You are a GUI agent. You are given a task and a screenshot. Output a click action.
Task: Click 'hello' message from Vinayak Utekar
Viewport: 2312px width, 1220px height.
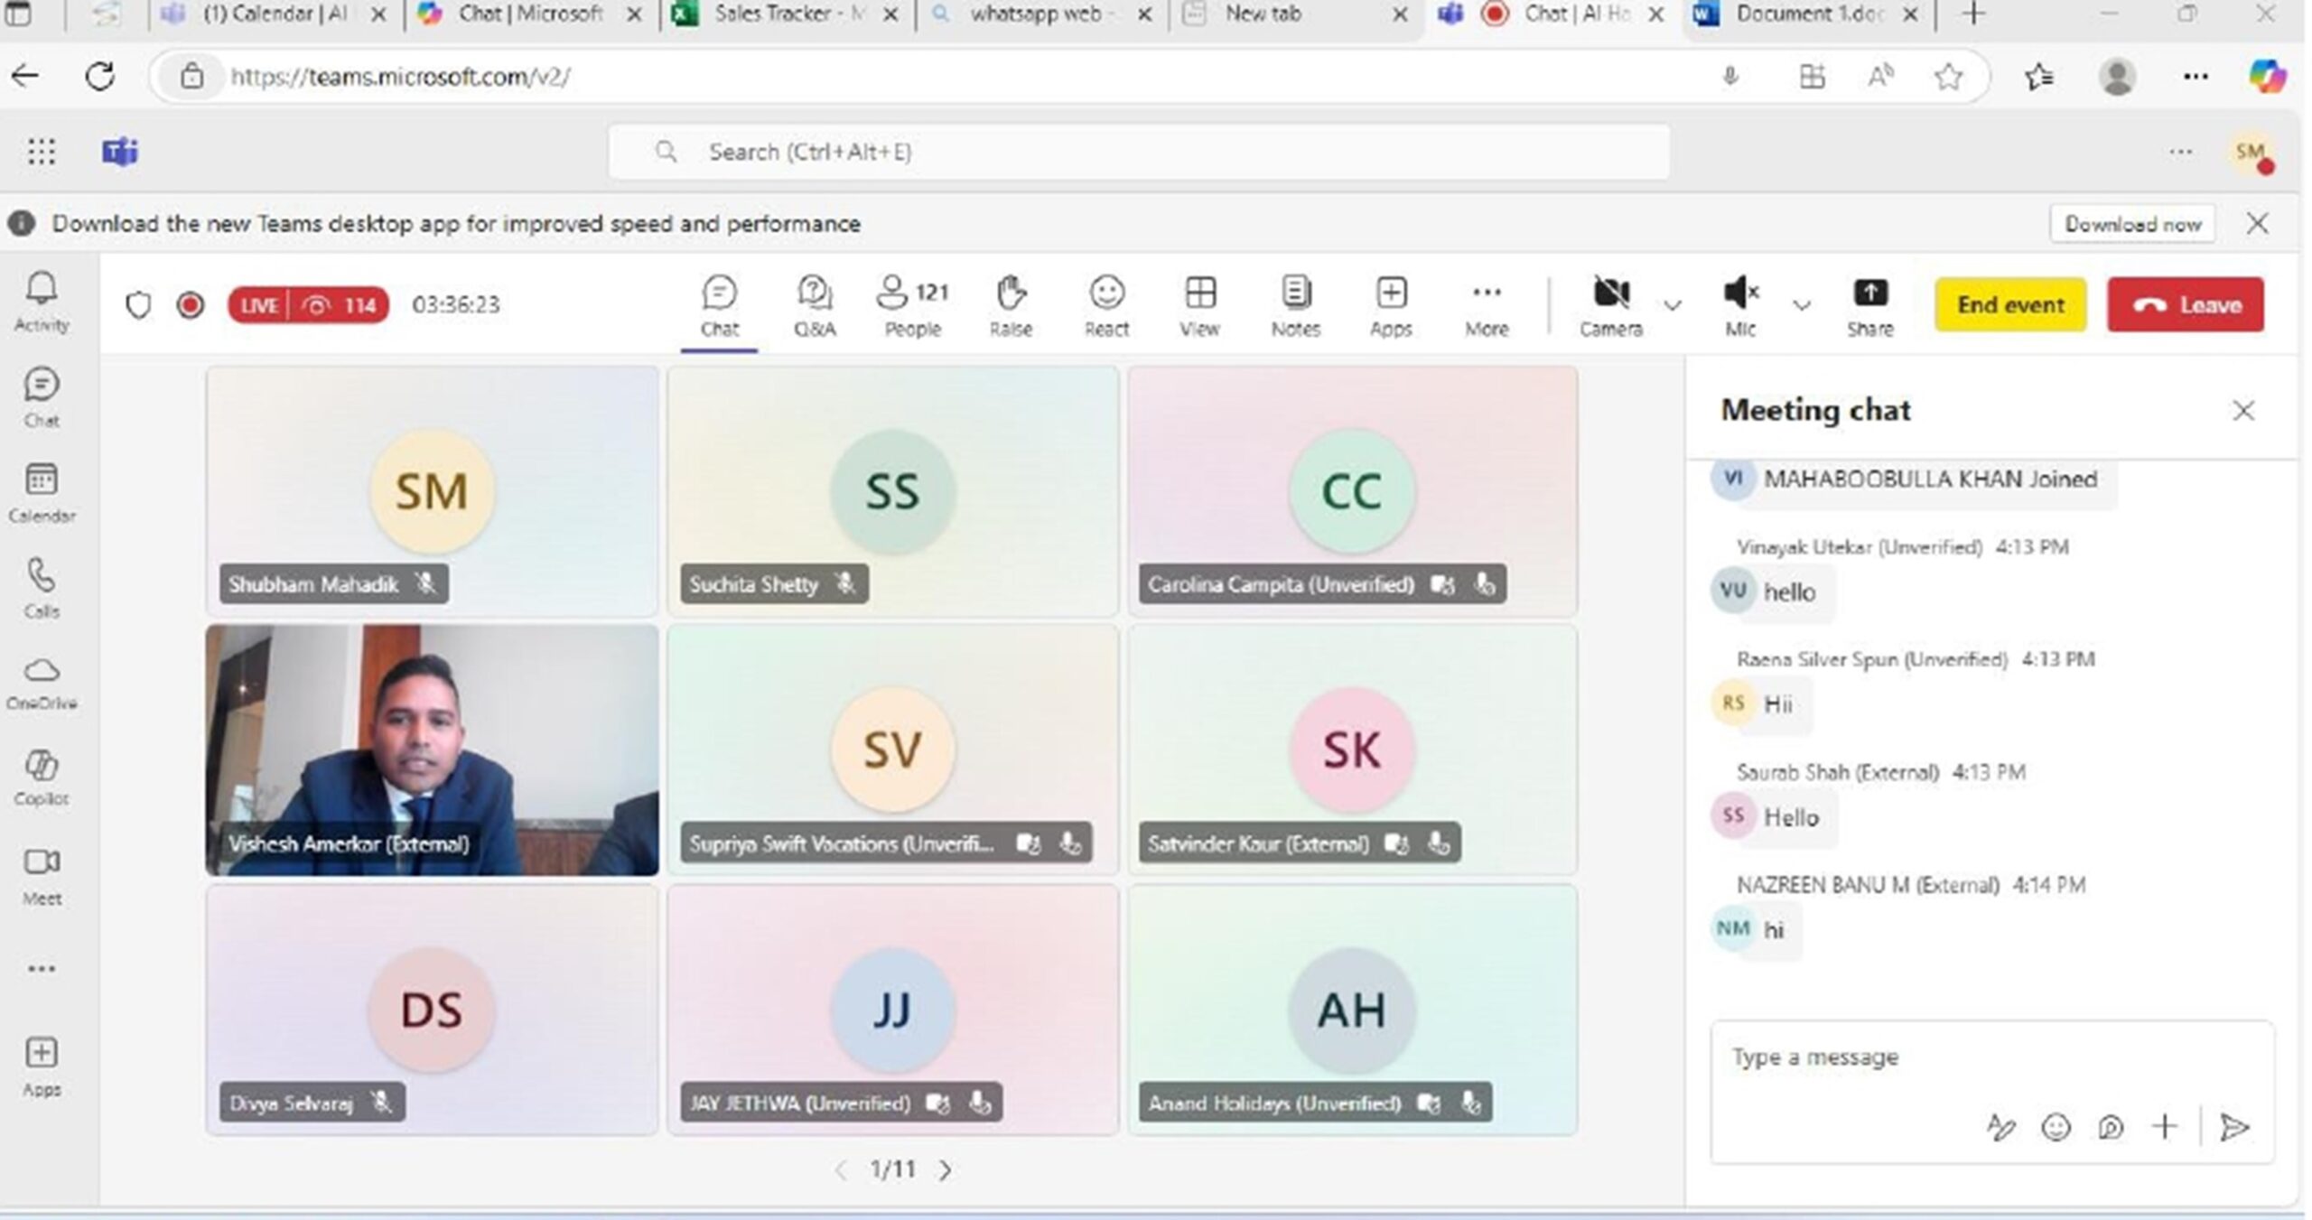[1789, 592]
